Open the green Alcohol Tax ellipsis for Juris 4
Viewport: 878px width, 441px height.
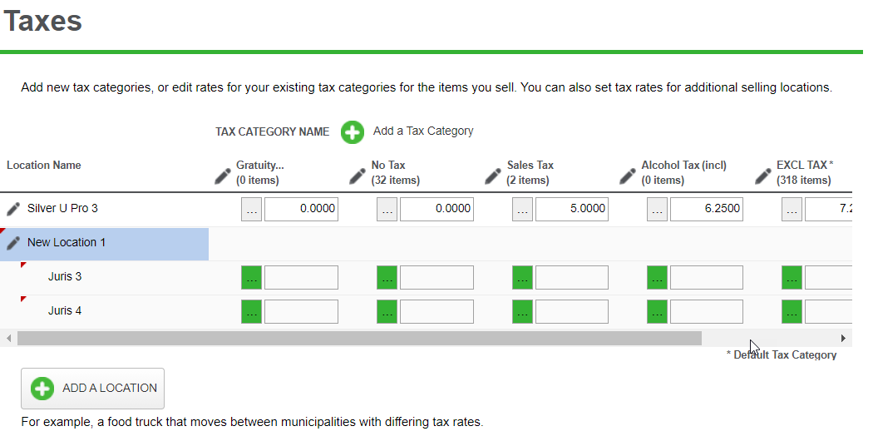(x=657, y=311)
